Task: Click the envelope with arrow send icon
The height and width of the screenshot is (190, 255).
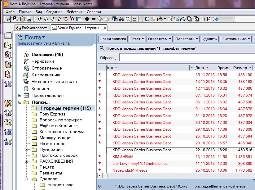Action: click(x=177, y=19)
